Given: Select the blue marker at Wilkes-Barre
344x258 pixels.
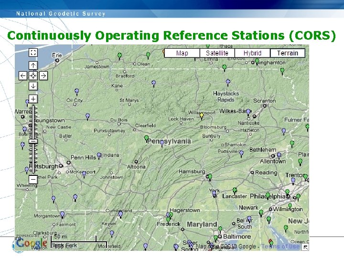Looking at the screenshot, I should 248,112.
